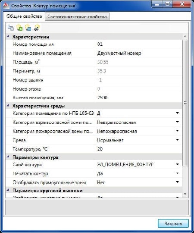Open the Категория помещения по НПБ 105-03 dropdown
The width and height of the screenshot is (194, 233).
(x=177, y=113)
